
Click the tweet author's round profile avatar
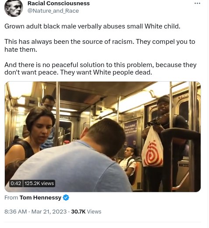14,7
